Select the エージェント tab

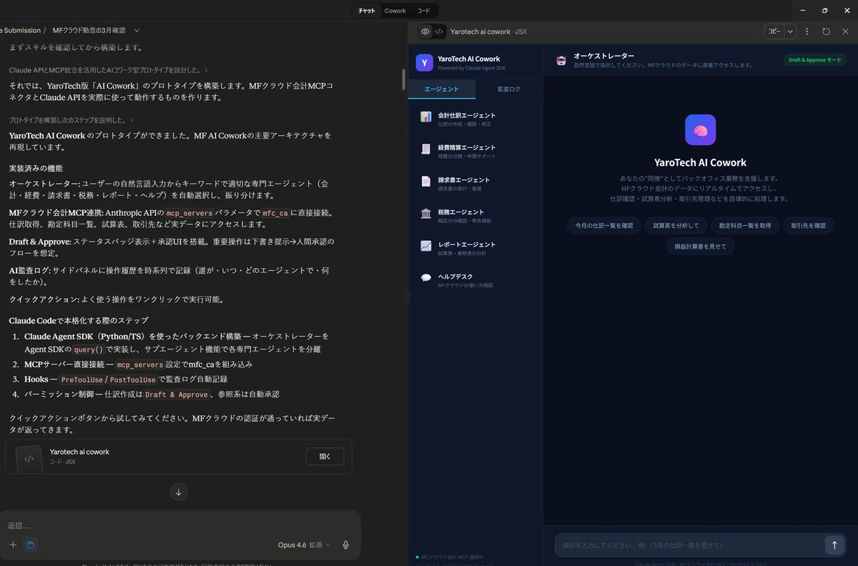point(441,89)
